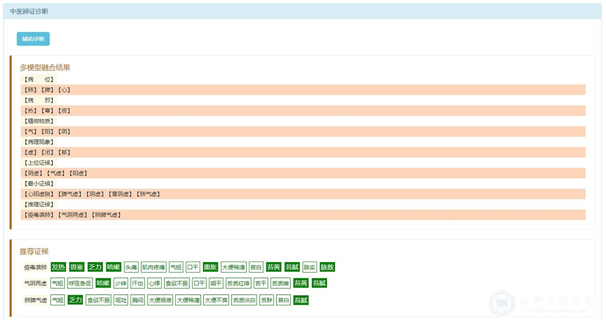Toggle 发热 tag in 疫毒袭肺 row
Screen dimensions: 606x325
58,267
